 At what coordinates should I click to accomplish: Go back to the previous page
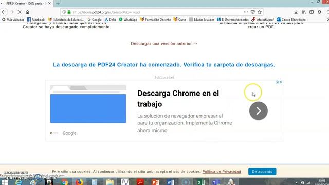4,12
